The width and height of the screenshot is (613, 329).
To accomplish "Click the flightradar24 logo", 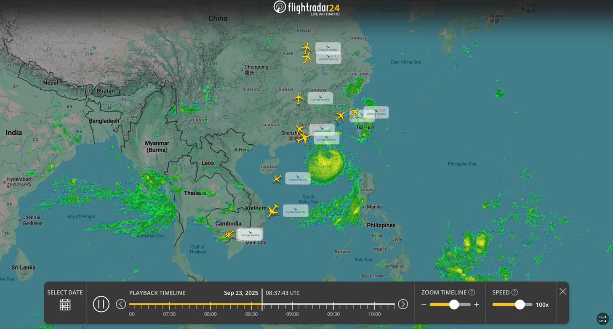I will [306, 8].
